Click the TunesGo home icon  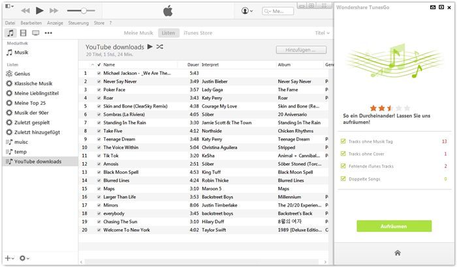click(398, 253)
